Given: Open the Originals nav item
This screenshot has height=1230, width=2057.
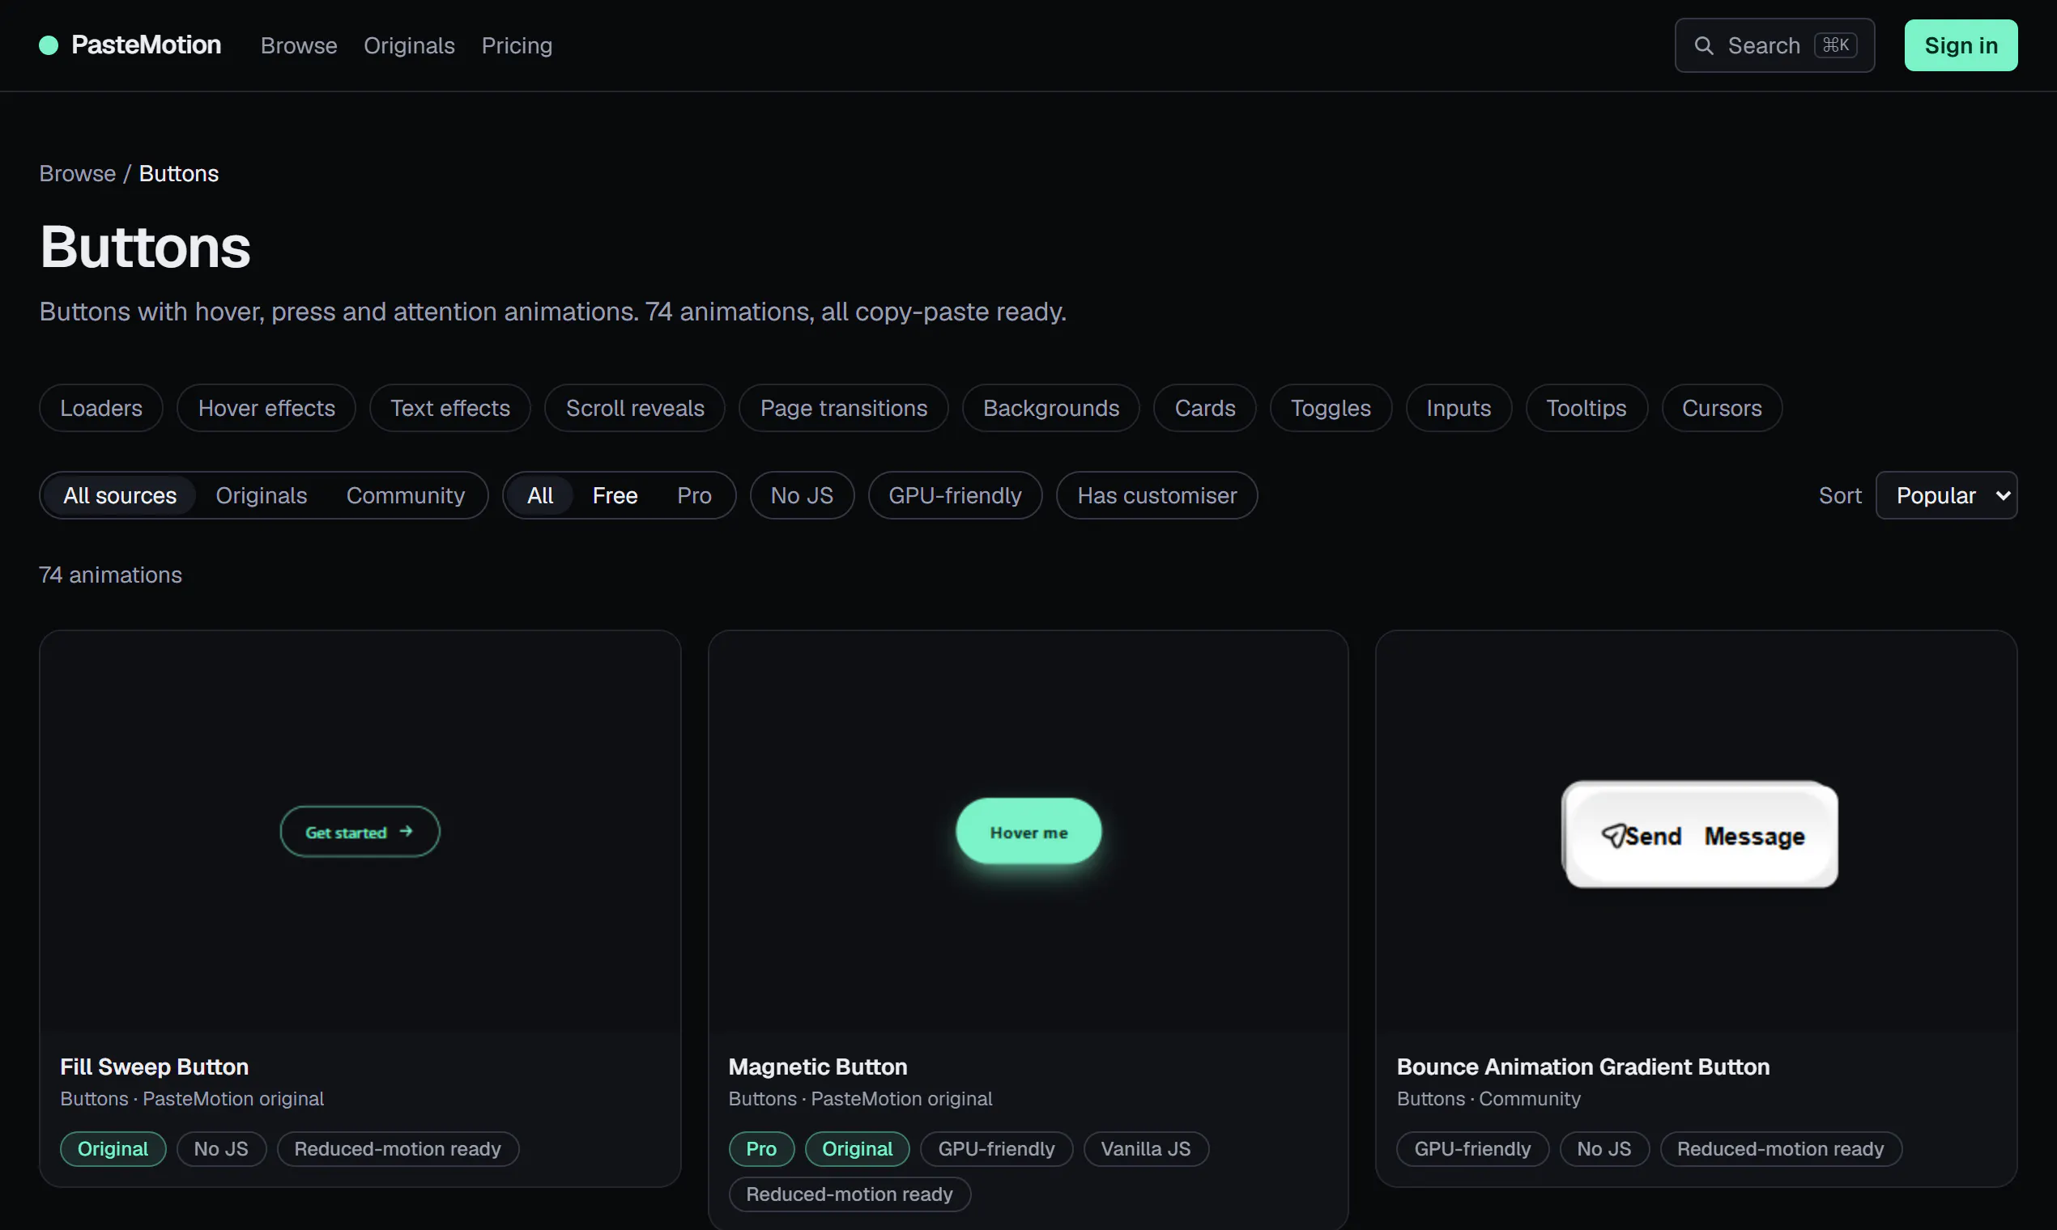Looking at the screenshot, I should click(x=409, y=45).
